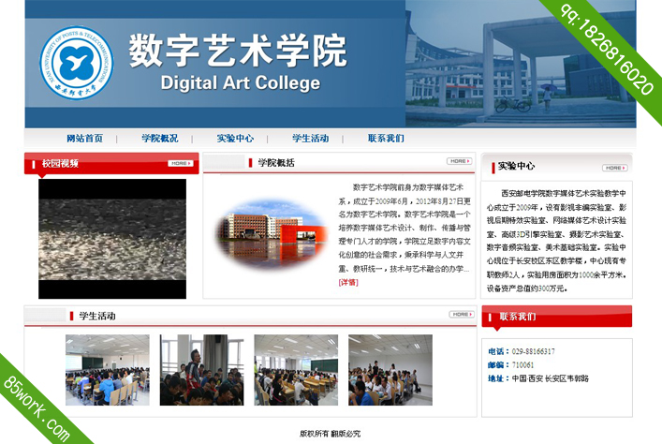
Task: Open 网站首页 in the navigation bar
Action: (x=85, y=138)
